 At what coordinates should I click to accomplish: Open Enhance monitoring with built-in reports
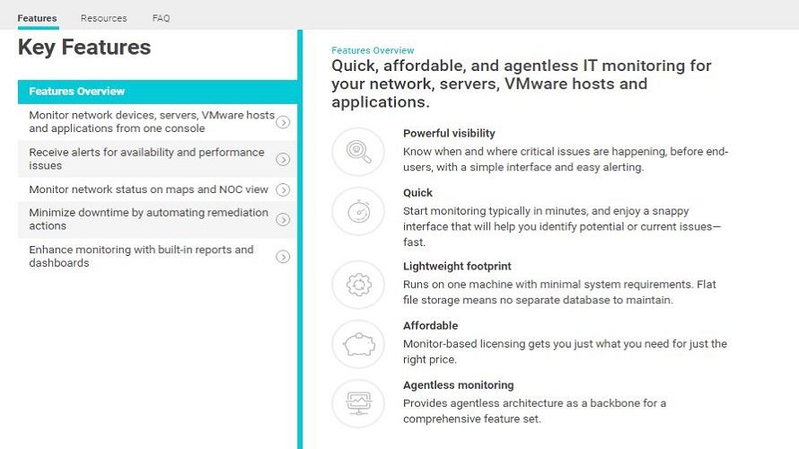point(141,257)
